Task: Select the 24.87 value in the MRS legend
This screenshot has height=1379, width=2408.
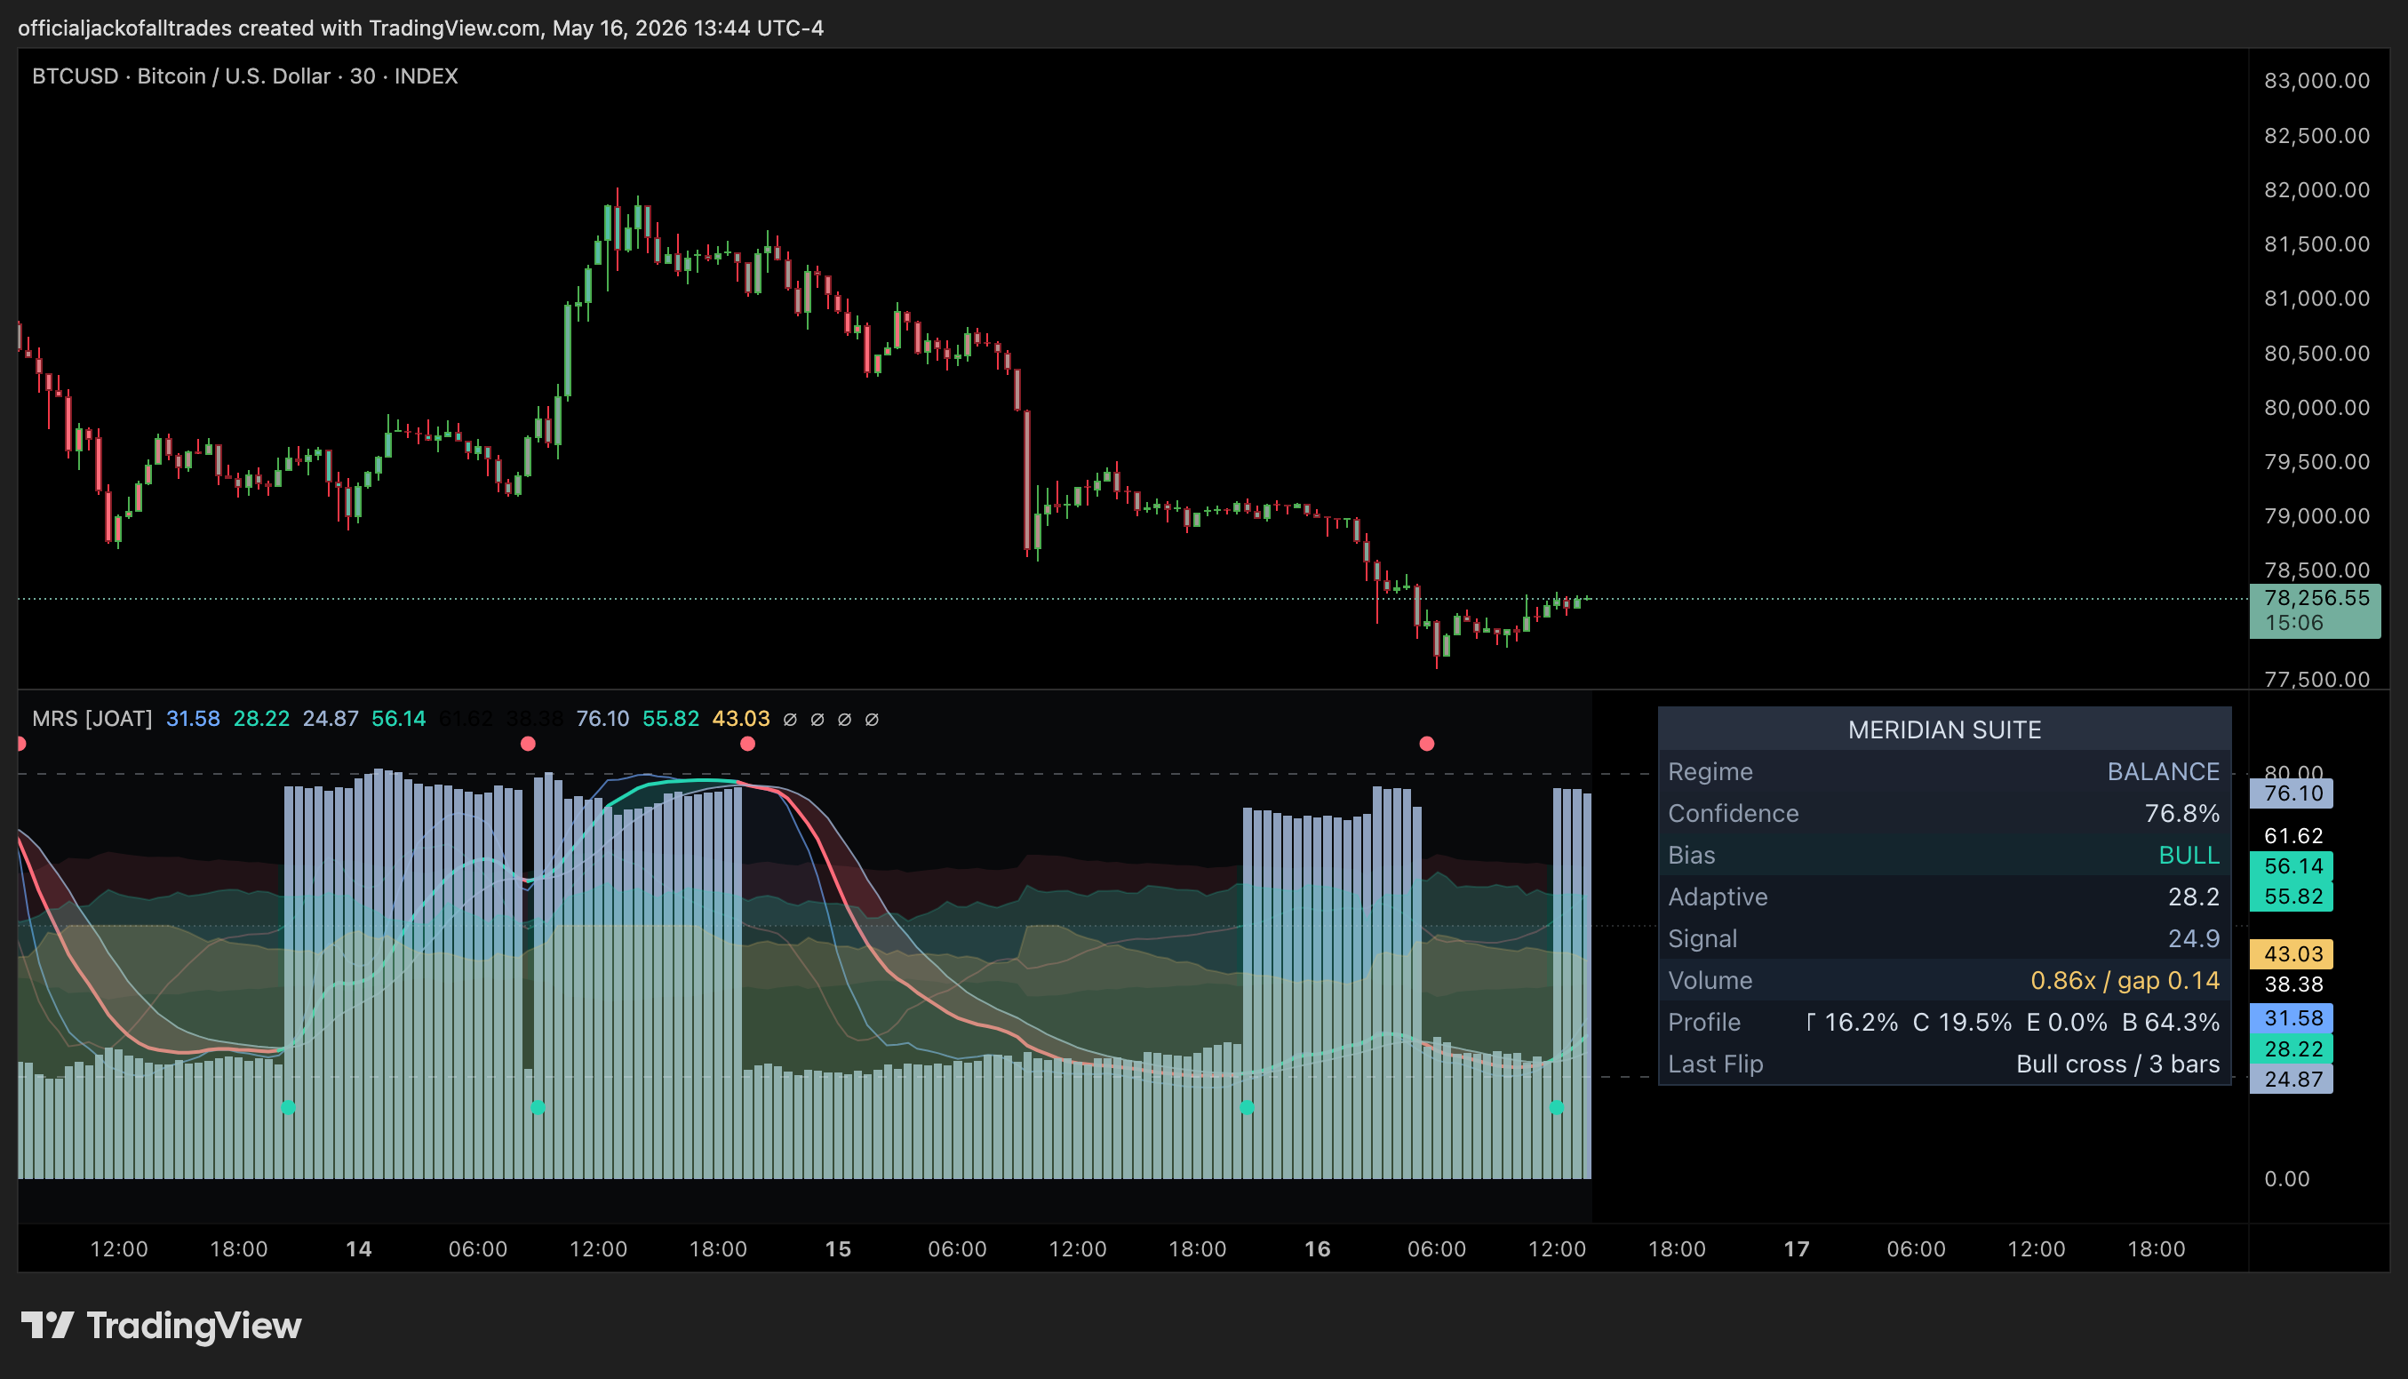Action: (x=331, y=719)
